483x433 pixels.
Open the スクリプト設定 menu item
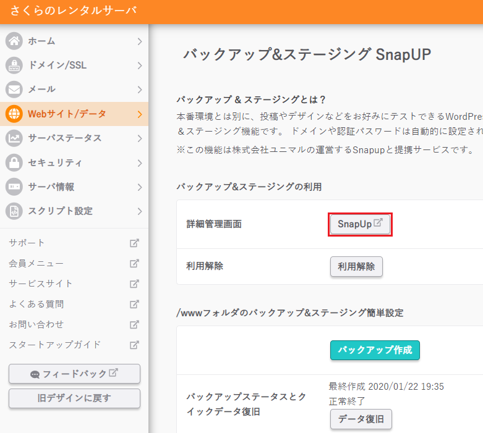click(60, 211)
